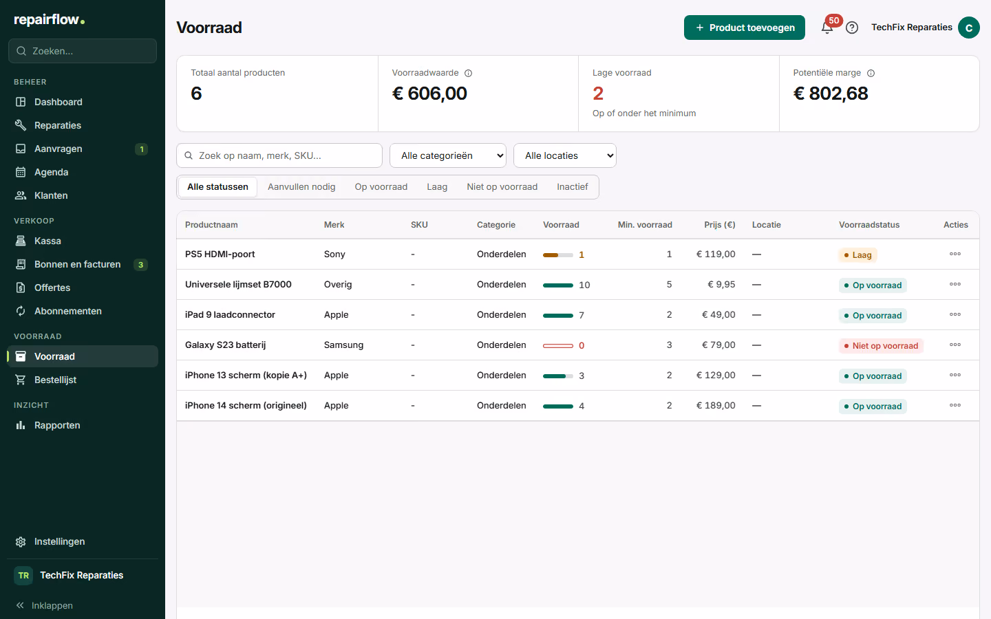Open Kassa in the sidebar
Viewport: 991px width, 619px height.
coord(83,241)
